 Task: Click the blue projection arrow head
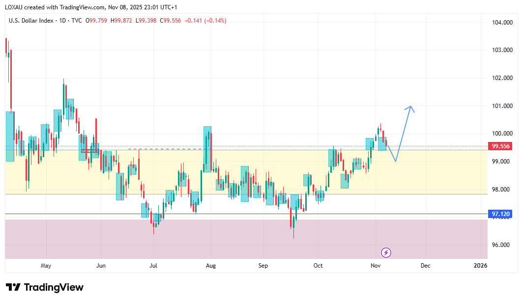(x=410, y=108)
